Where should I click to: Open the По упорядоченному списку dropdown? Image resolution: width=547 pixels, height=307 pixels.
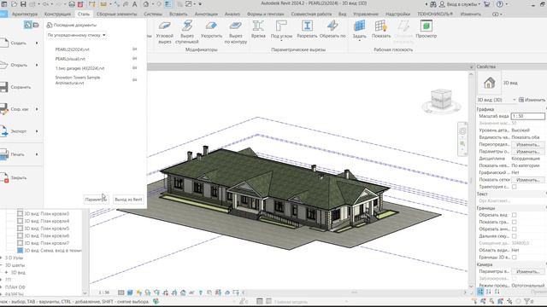[x=76, y=35]
